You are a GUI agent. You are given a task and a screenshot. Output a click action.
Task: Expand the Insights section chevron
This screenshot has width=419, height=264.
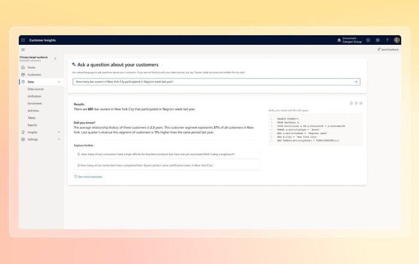(59, 132)
